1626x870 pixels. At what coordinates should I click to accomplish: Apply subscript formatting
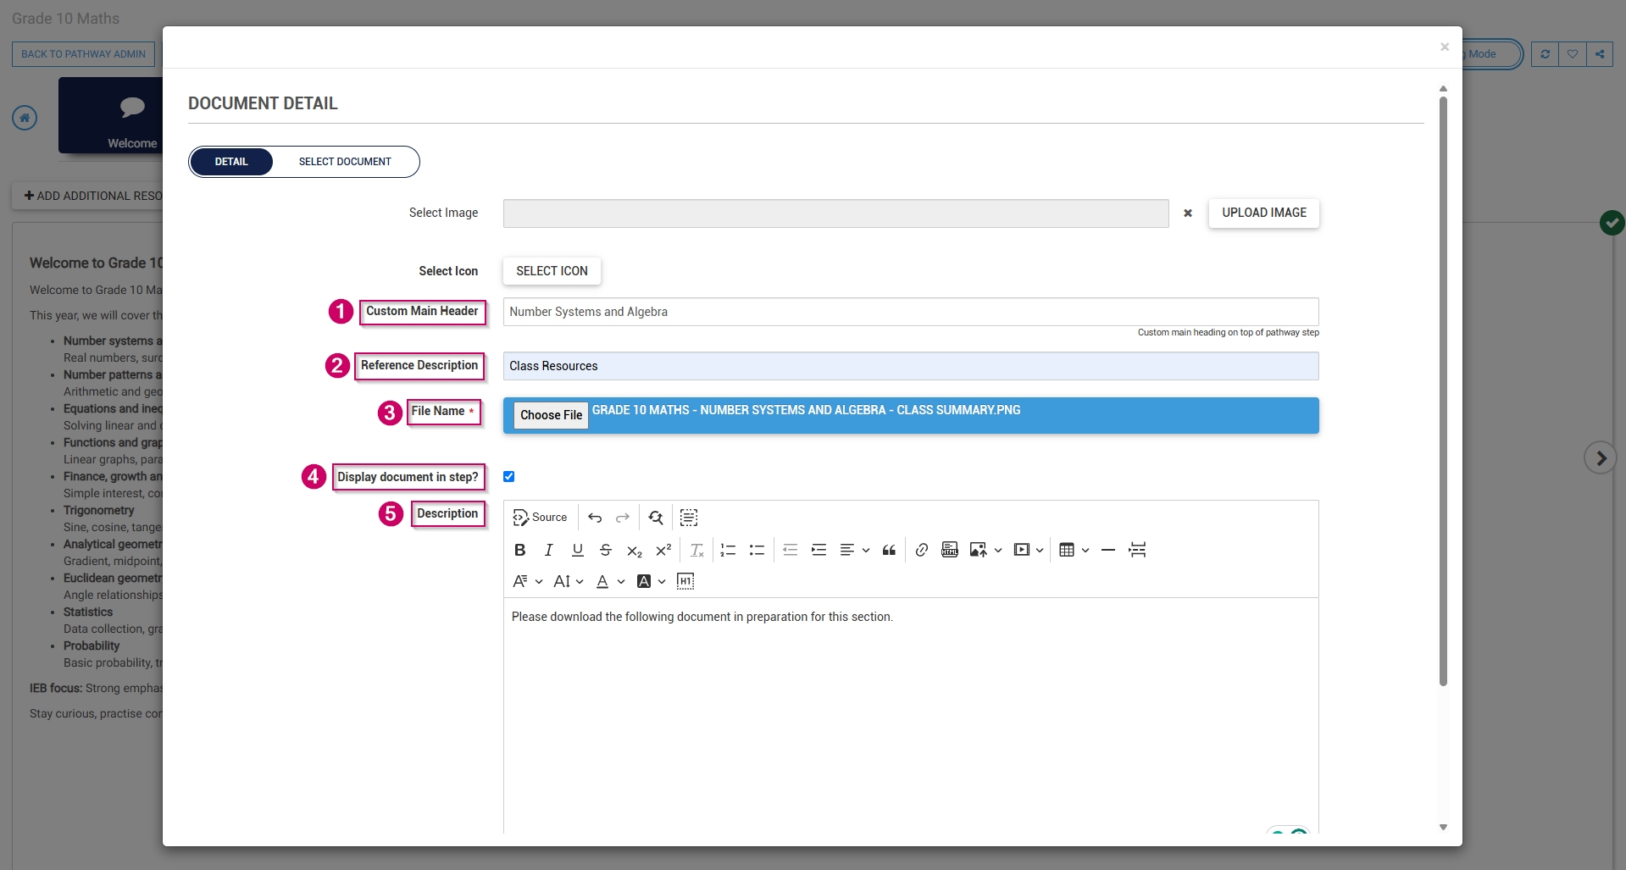[635, 551]
